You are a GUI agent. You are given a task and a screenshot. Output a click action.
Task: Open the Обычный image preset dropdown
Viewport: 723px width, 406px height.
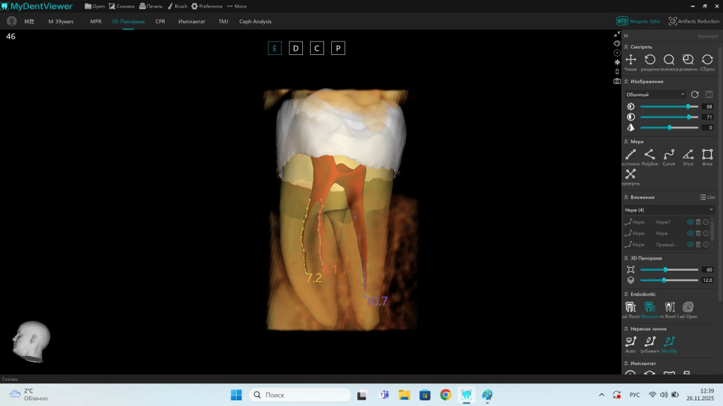[655, 94]
